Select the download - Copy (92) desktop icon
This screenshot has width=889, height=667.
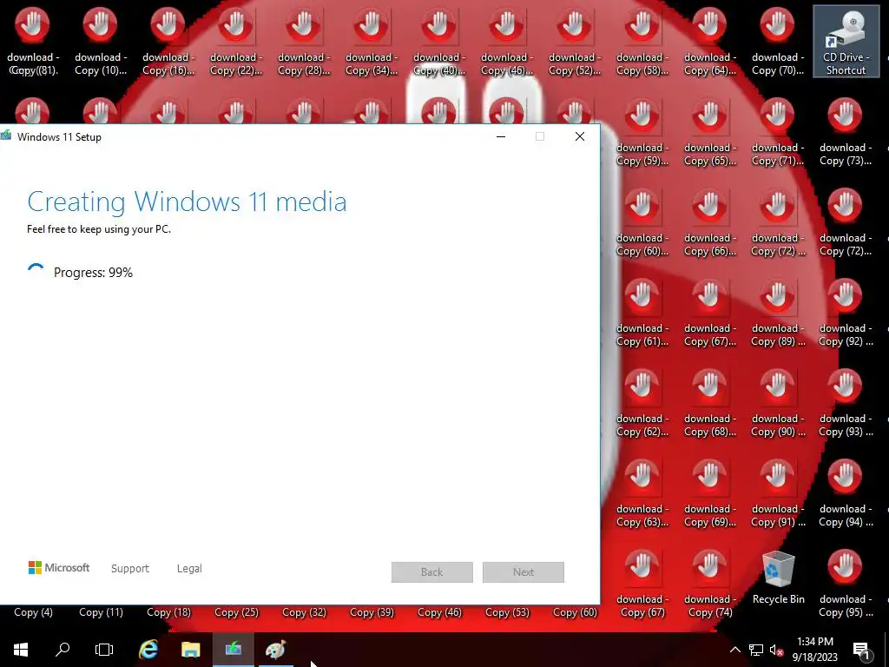(x=846, y=312)
